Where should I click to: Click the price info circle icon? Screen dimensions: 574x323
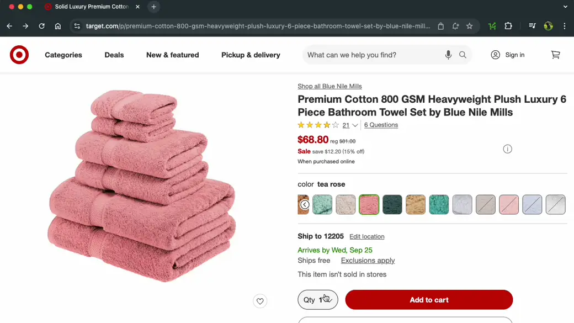point(507,149)
